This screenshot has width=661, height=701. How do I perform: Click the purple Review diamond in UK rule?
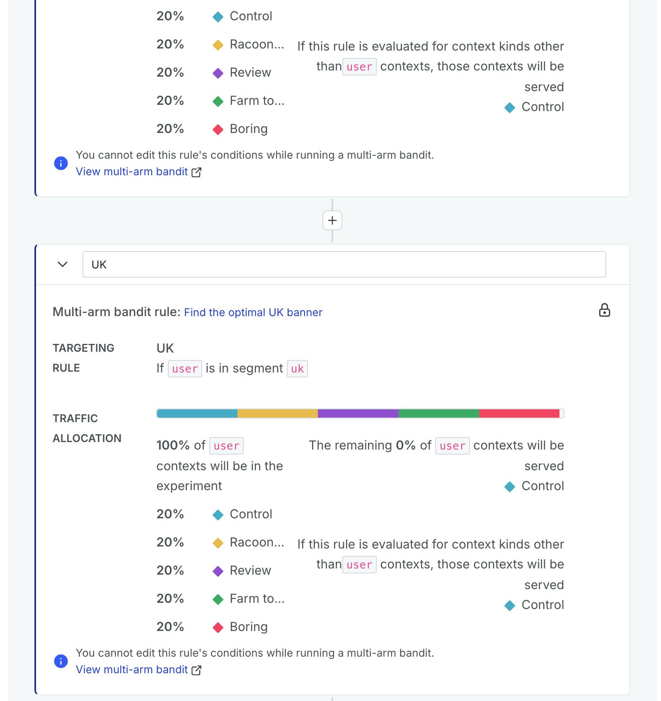pyautogui.click(x=218, y=571)
